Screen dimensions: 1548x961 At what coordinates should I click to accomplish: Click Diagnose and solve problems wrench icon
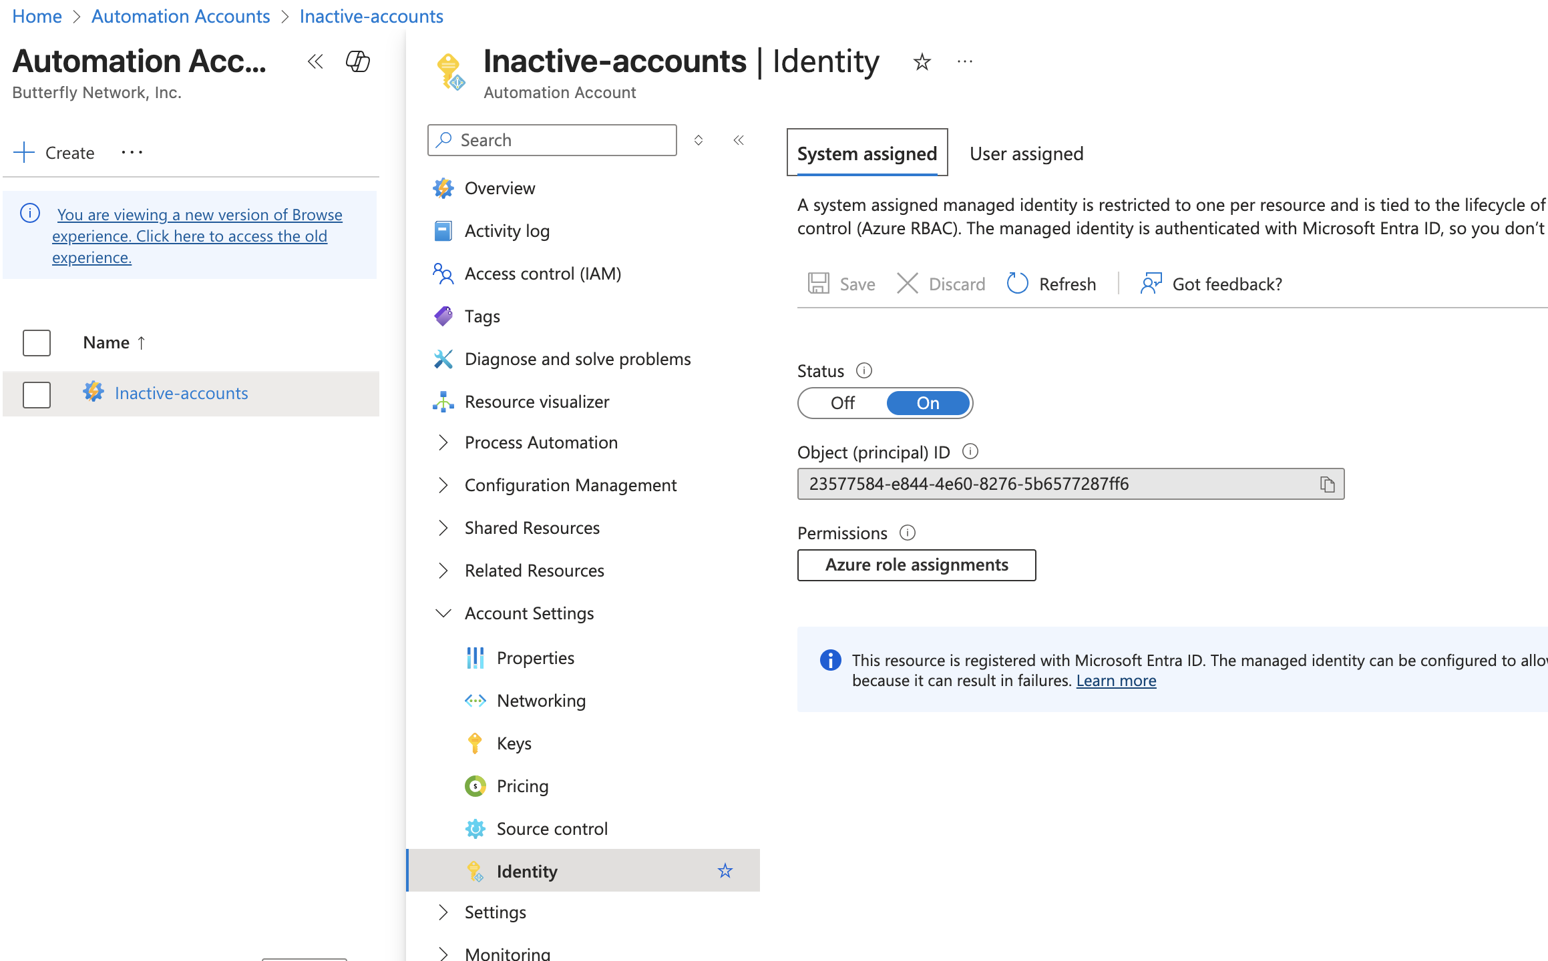point(443,359)
